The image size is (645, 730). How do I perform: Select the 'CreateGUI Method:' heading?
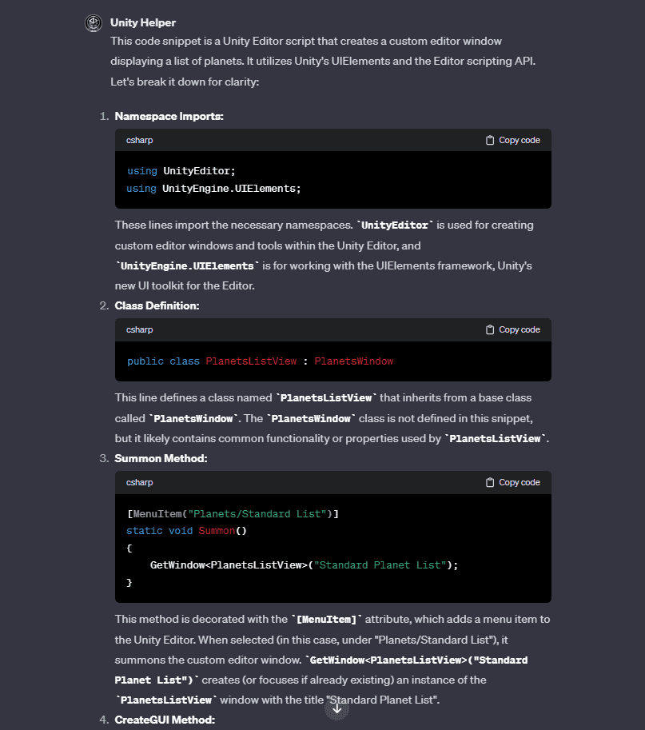click(165, 720)
